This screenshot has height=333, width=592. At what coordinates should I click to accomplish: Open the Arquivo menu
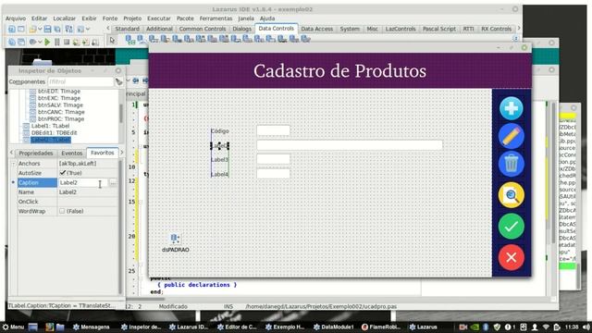coord(16,18)
